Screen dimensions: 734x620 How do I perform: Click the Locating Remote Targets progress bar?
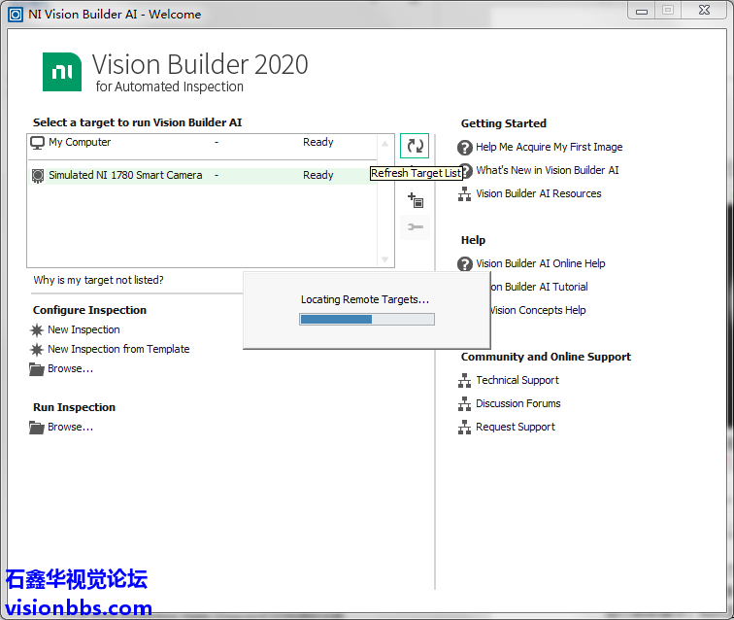tap(366, 319)
